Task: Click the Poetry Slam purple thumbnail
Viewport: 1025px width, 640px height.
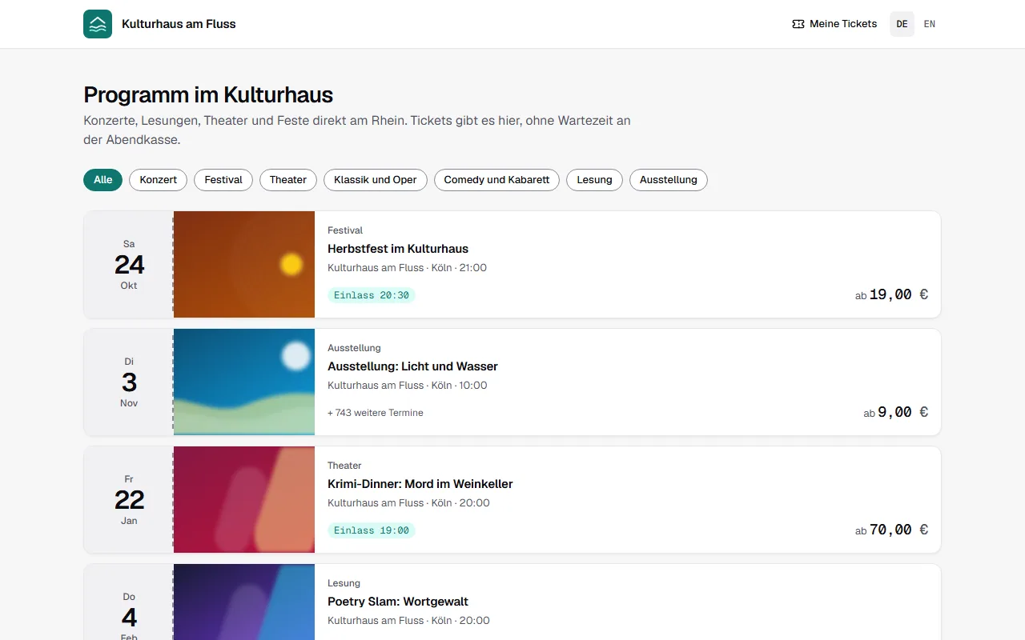Action: click(244, 602)
